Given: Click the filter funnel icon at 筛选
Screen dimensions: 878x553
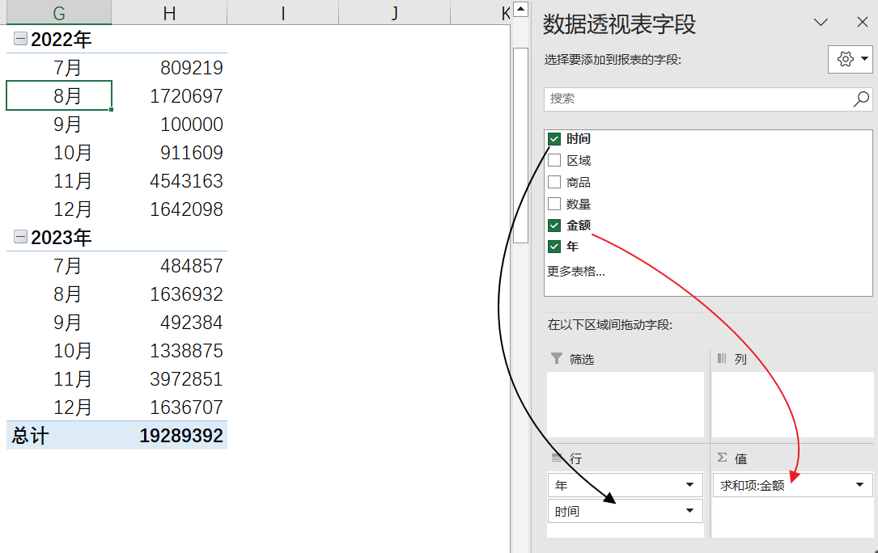Looking at the screenshot, I should click(x=556, y=358).
